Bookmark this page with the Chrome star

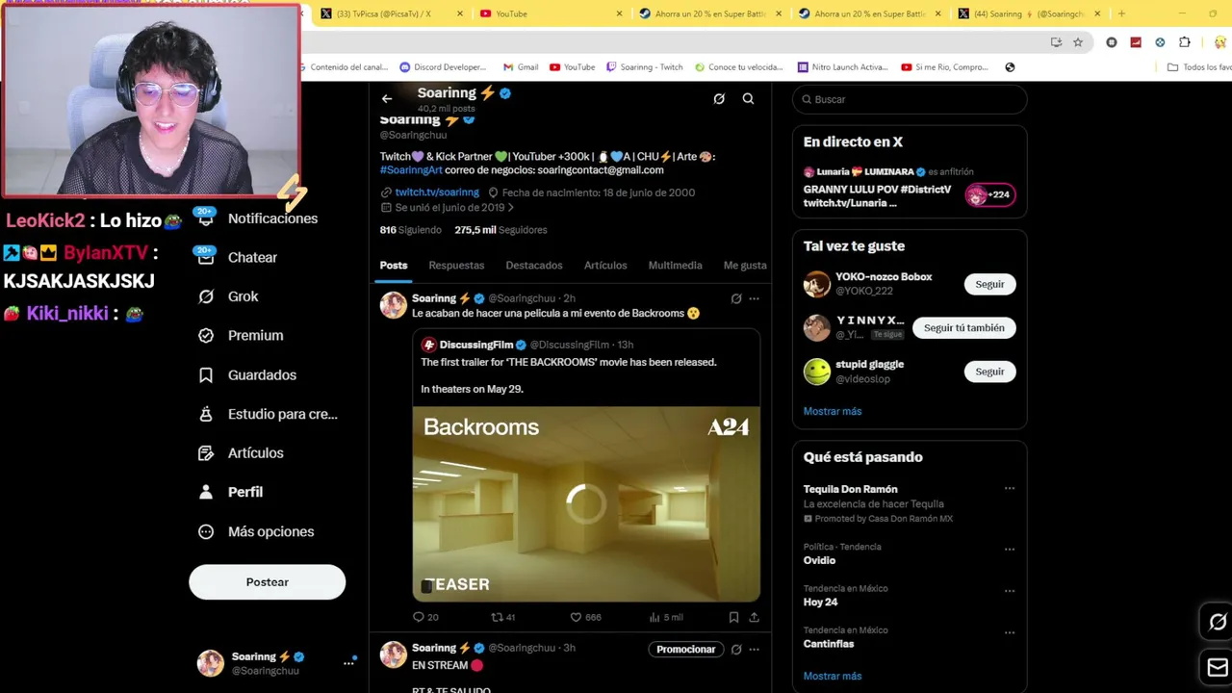(1078, 42)
